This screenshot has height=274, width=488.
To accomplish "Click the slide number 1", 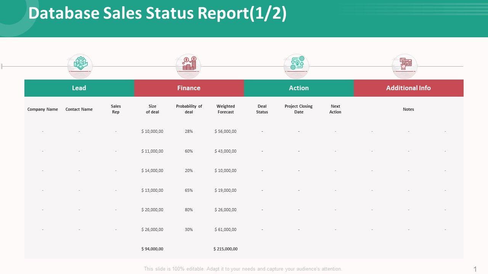I will coord(475,269).
